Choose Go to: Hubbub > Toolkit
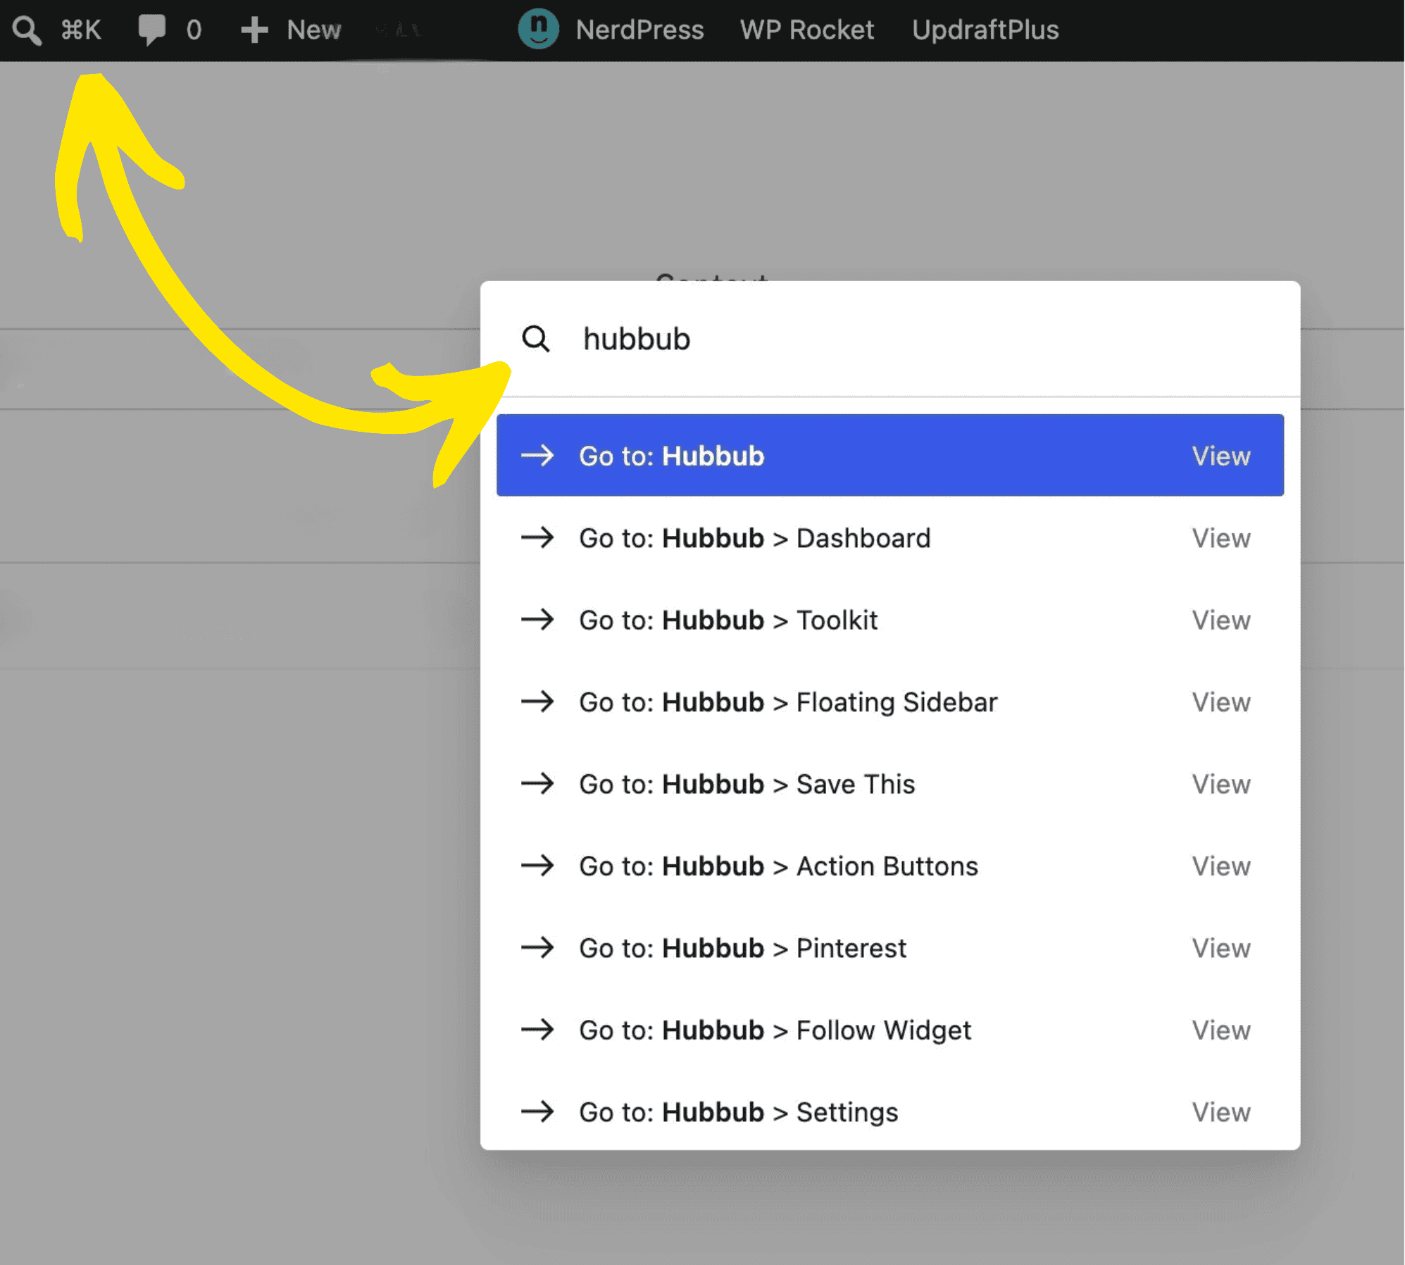Screen dimensions: 1405x1265 [x=890, y=620]
